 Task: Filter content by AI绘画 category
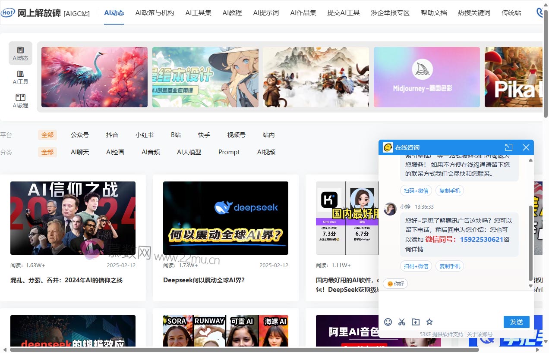coord(115,152)
